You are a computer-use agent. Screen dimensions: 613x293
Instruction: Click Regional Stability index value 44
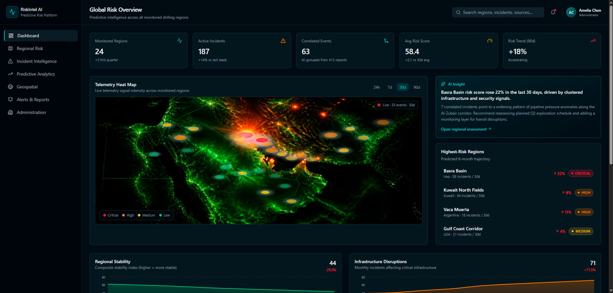pos(333,263)
